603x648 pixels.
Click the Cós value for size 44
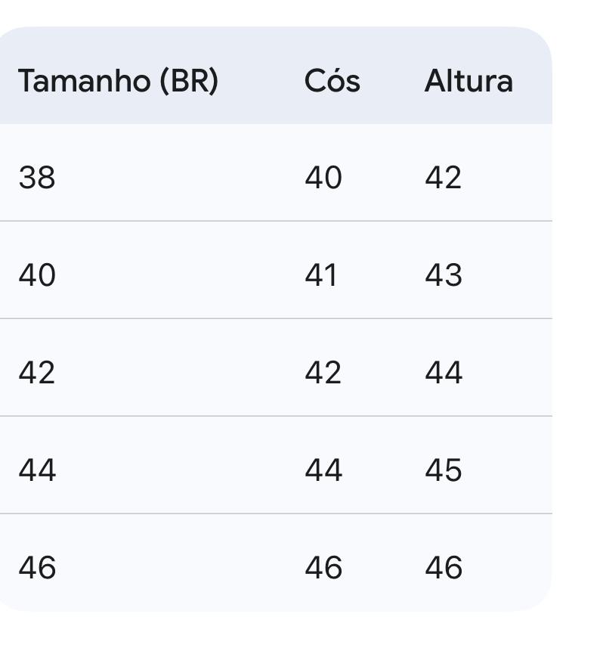(x=323, y=470)
